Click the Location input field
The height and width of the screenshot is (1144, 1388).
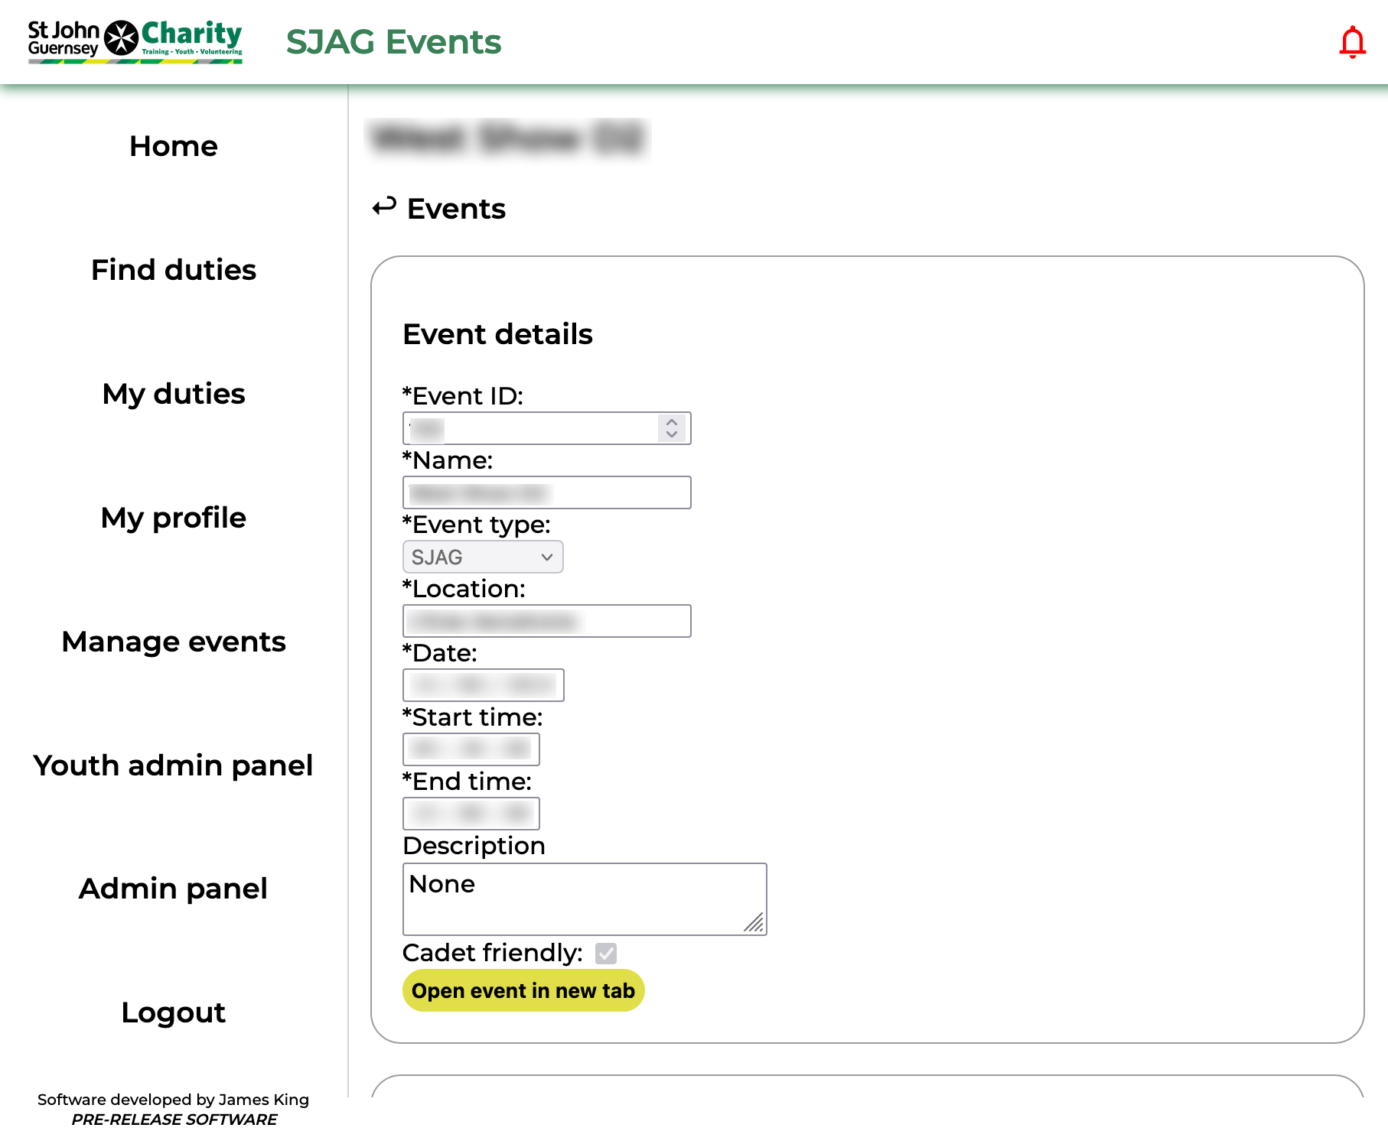[546, 621]
